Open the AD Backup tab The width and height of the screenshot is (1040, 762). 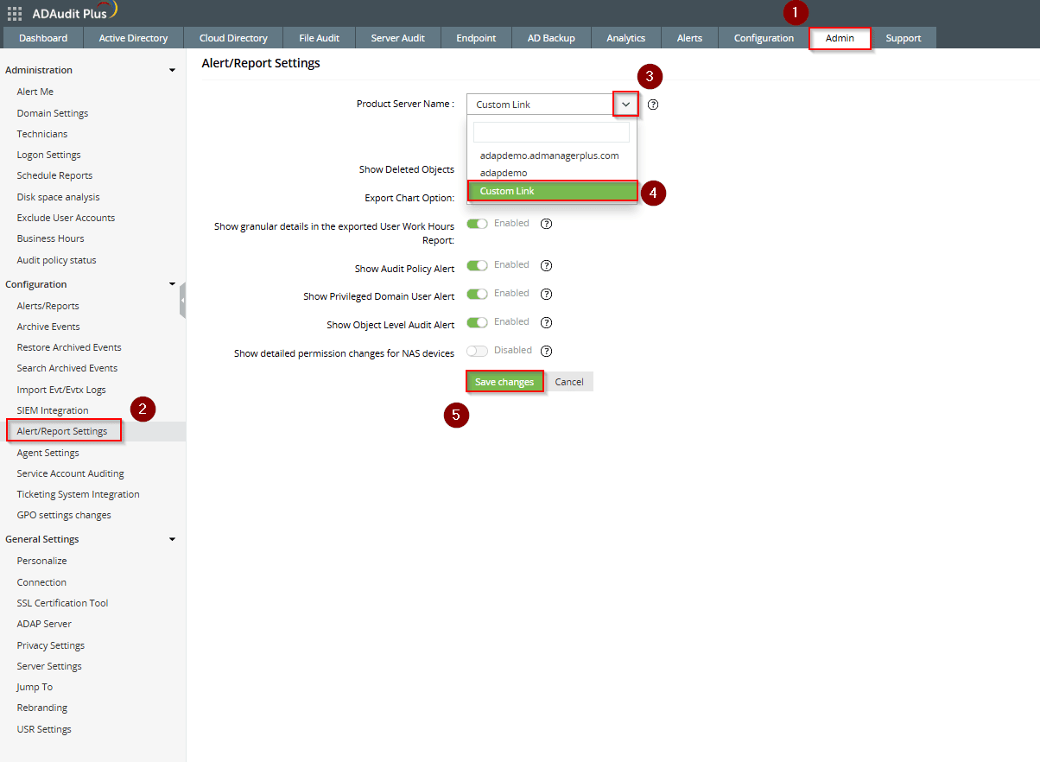551,38
